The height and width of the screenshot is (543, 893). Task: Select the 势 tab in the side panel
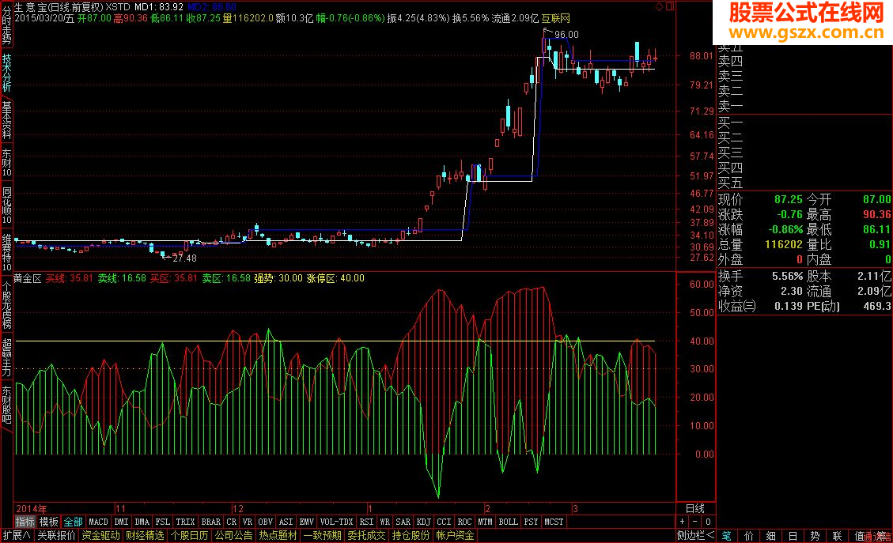point(815,536)
